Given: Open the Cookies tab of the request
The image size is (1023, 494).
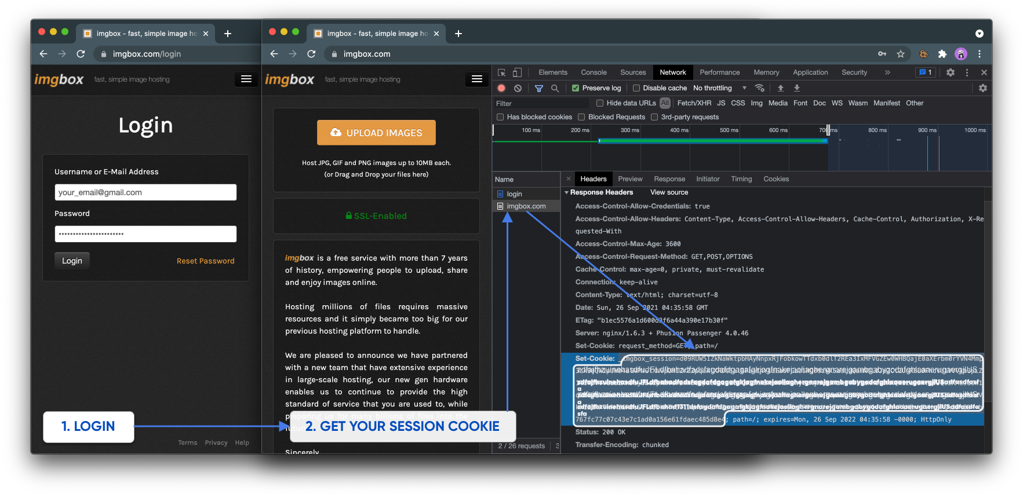Looking at the screenshot, I should coord(776,179).
